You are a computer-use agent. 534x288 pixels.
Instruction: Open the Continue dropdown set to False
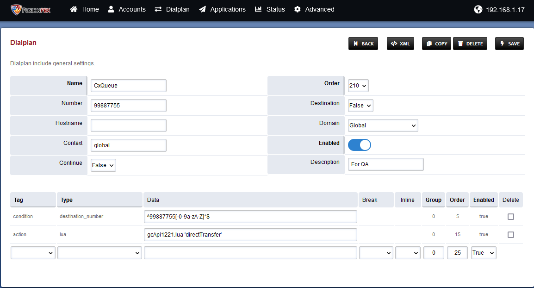coord(103,165)
